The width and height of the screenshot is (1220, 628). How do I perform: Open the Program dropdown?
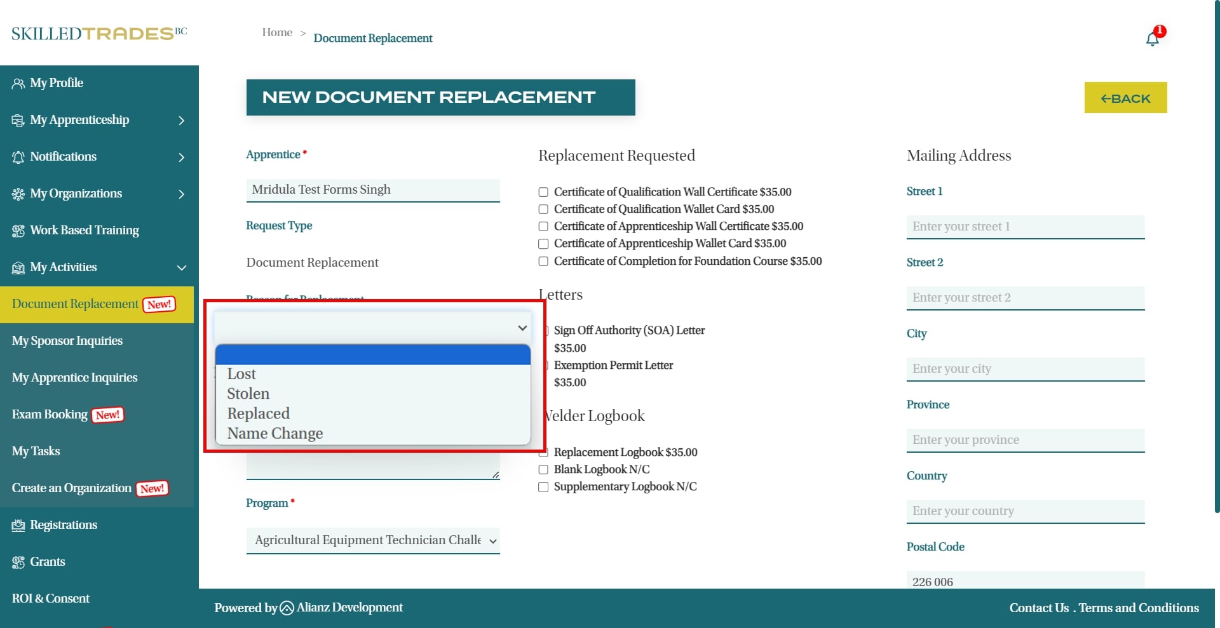click(x=373, y=540)
